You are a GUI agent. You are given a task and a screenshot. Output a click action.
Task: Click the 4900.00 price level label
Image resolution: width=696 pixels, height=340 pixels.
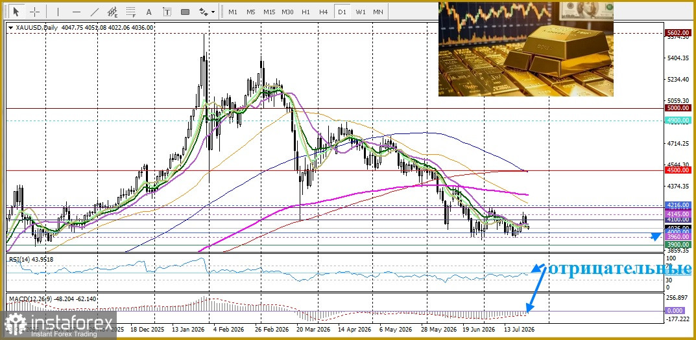click(x=678, y=120)
